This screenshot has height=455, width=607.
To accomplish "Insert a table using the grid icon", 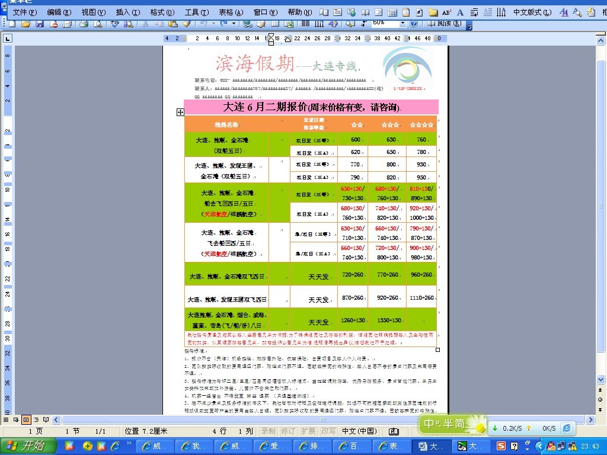I will tap(275, 24).
